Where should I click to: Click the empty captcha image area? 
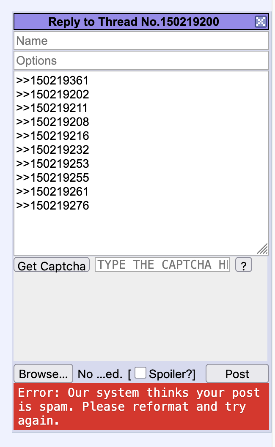pos(140,317)
